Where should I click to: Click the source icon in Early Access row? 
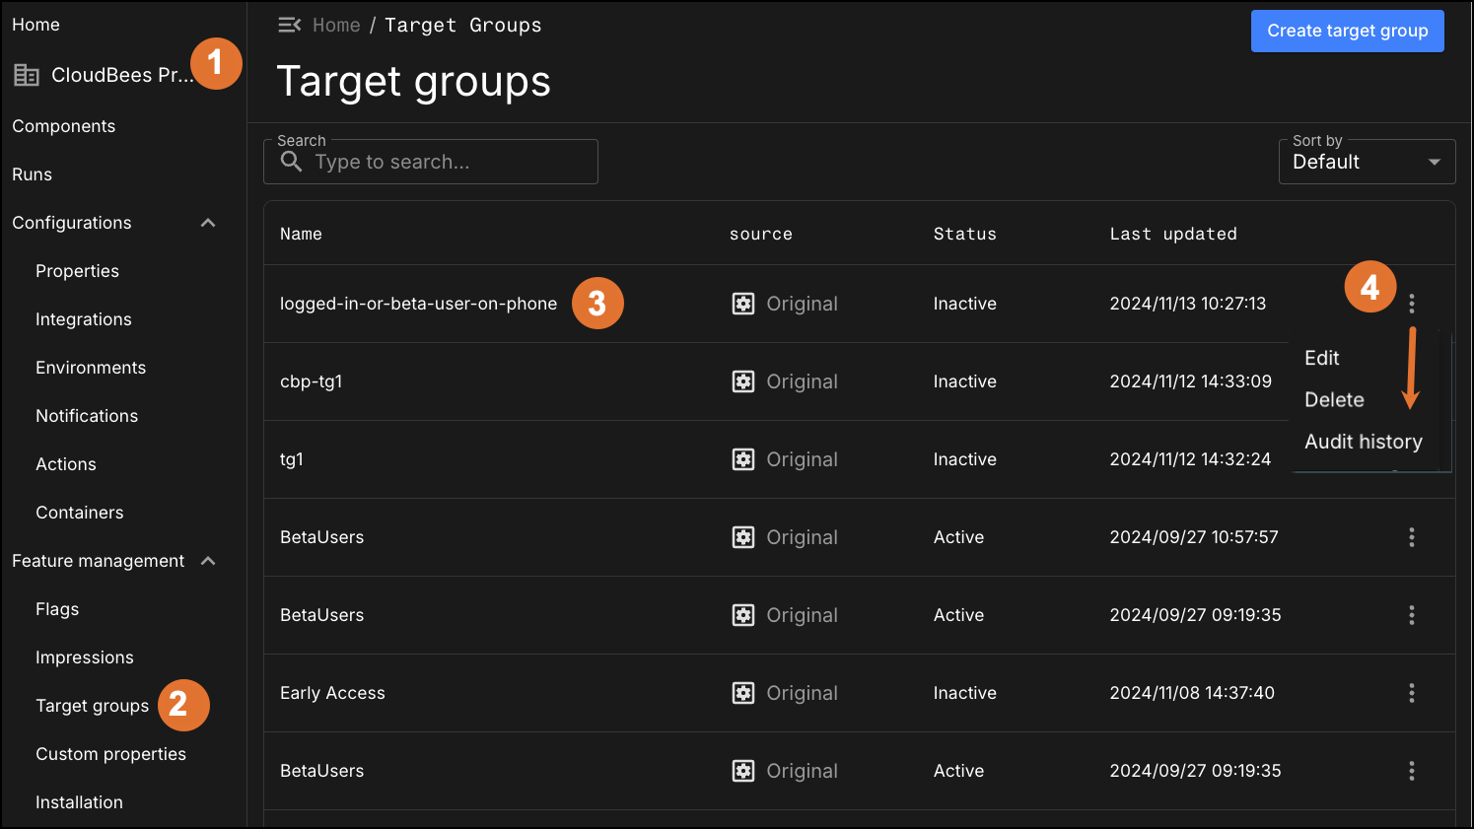pos(743,693)
